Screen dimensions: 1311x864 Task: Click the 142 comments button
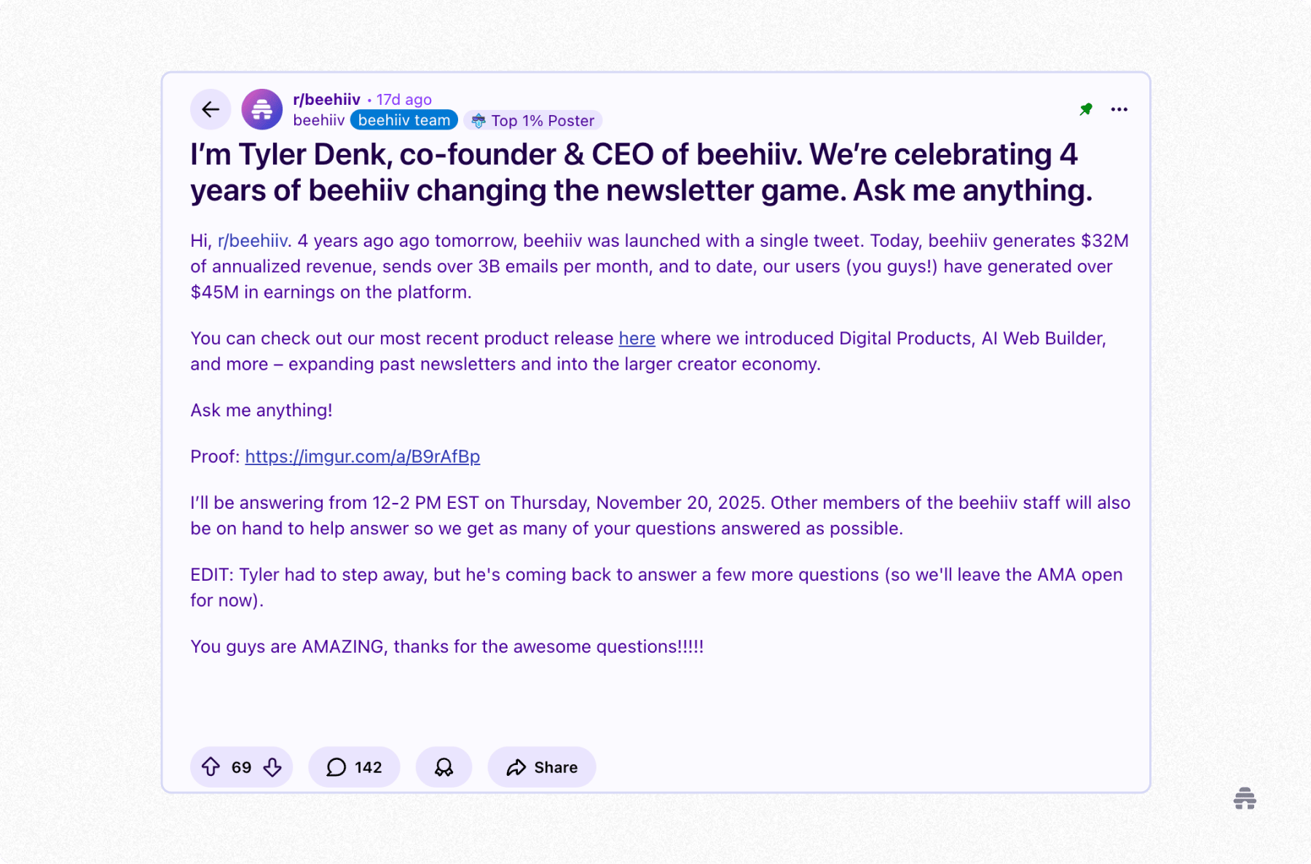(x=354, y=766)
